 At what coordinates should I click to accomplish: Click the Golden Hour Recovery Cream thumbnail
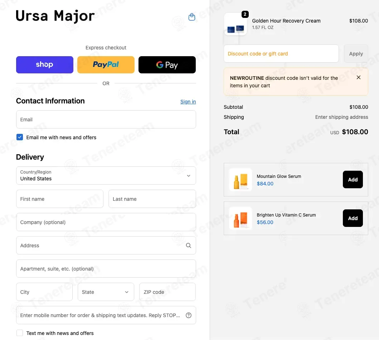click(x=235, y=24)
